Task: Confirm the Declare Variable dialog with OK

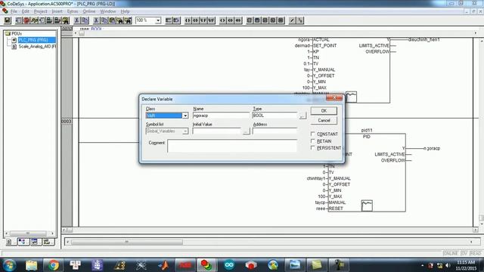Action: tap(324, 111)
